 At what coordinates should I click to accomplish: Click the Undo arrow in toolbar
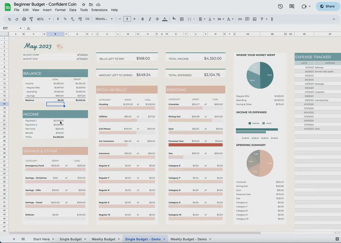click(x=10, y=19)
